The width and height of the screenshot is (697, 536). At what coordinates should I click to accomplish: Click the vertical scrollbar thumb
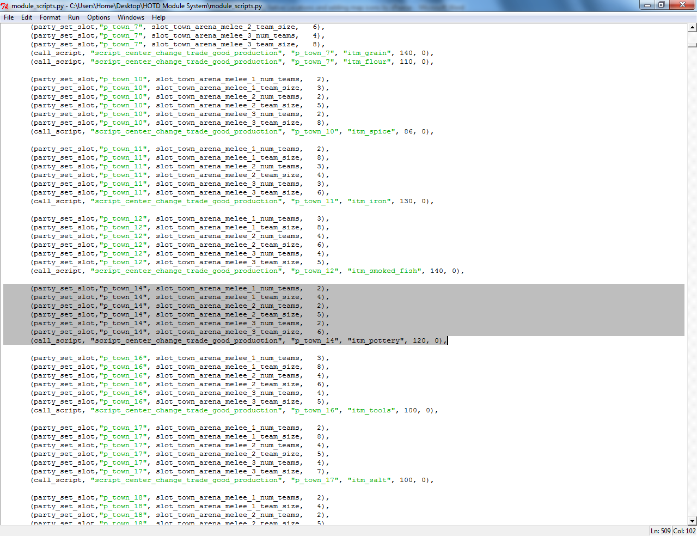click(692, 45)
